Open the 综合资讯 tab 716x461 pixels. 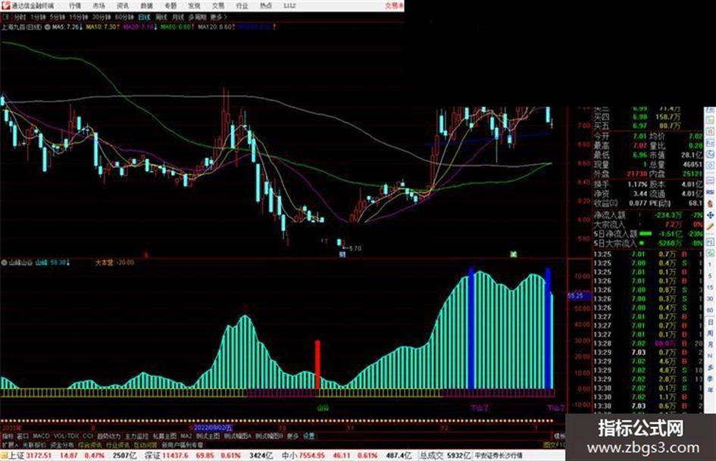click(x=90, y=444)
